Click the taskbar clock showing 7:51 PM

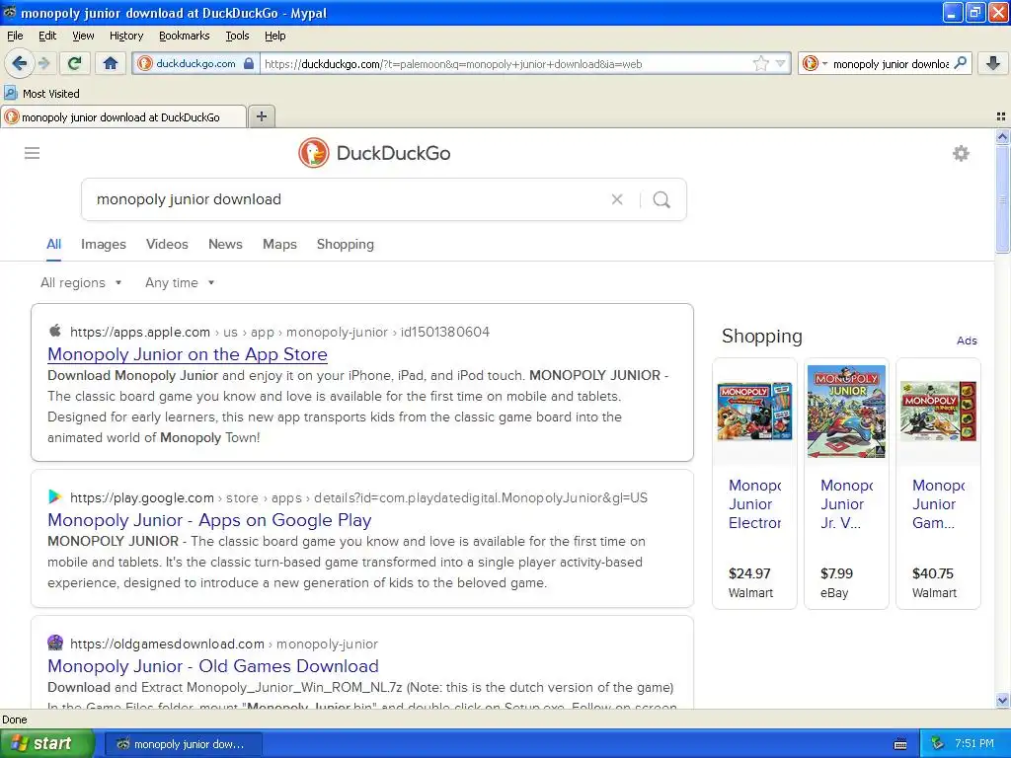(973, 744)
